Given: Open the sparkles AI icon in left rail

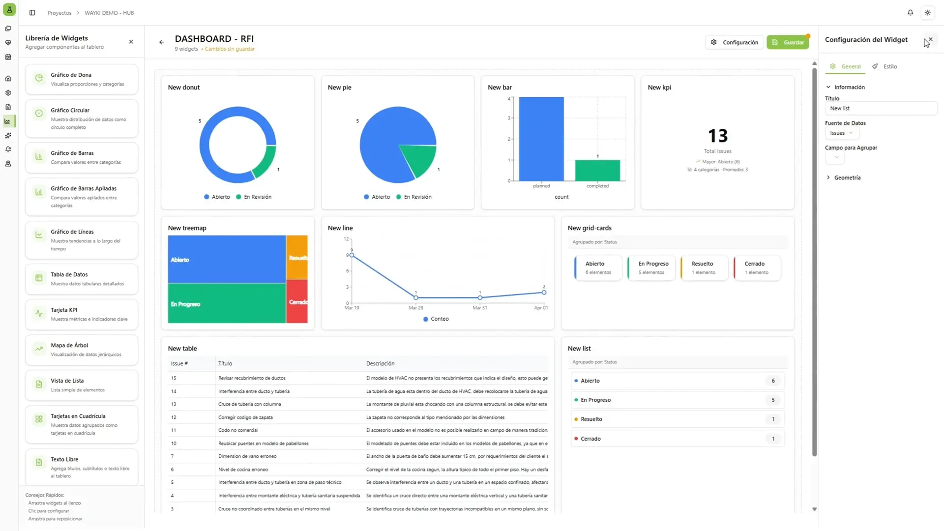Looking at the screenshot, I should pos(8,136).
